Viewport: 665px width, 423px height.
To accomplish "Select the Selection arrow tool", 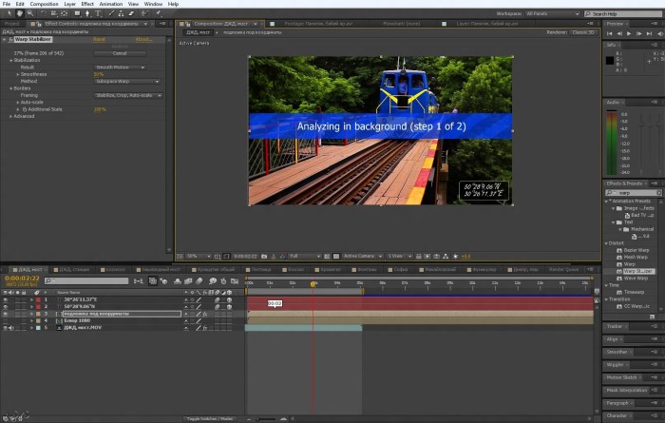I will click(9, 13).
